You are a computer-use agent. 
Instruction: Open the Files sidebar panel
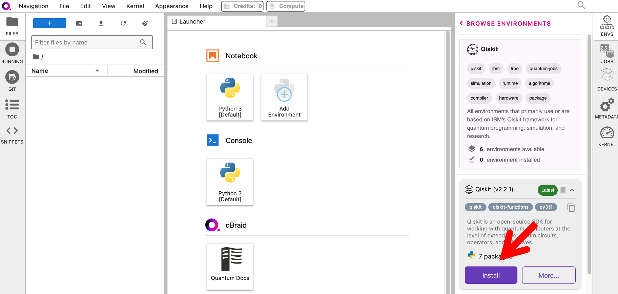point(12,26)
